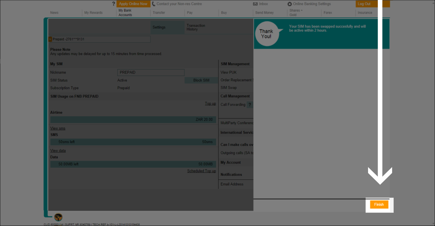Open the Inbox link
Screen dimensions: 435x226
point(263,4)
